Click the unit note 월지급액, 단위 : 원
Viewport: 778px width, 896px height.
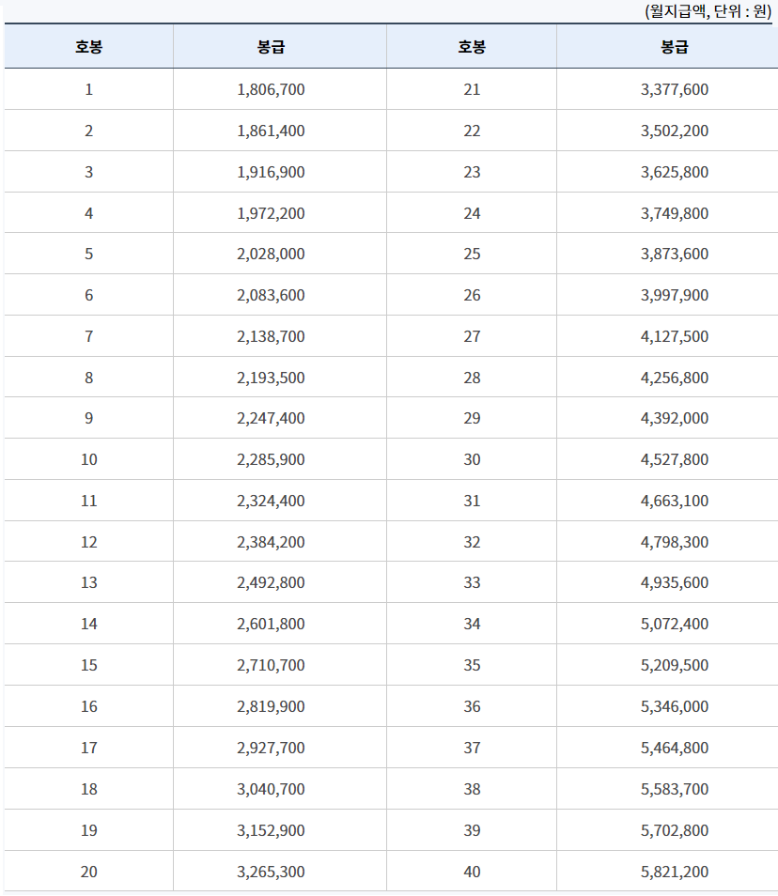click(708, 11)
